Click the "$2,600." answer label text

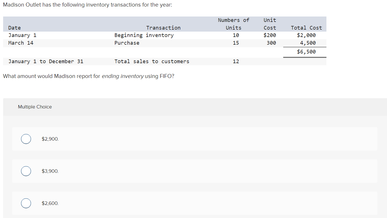[50, 203]
